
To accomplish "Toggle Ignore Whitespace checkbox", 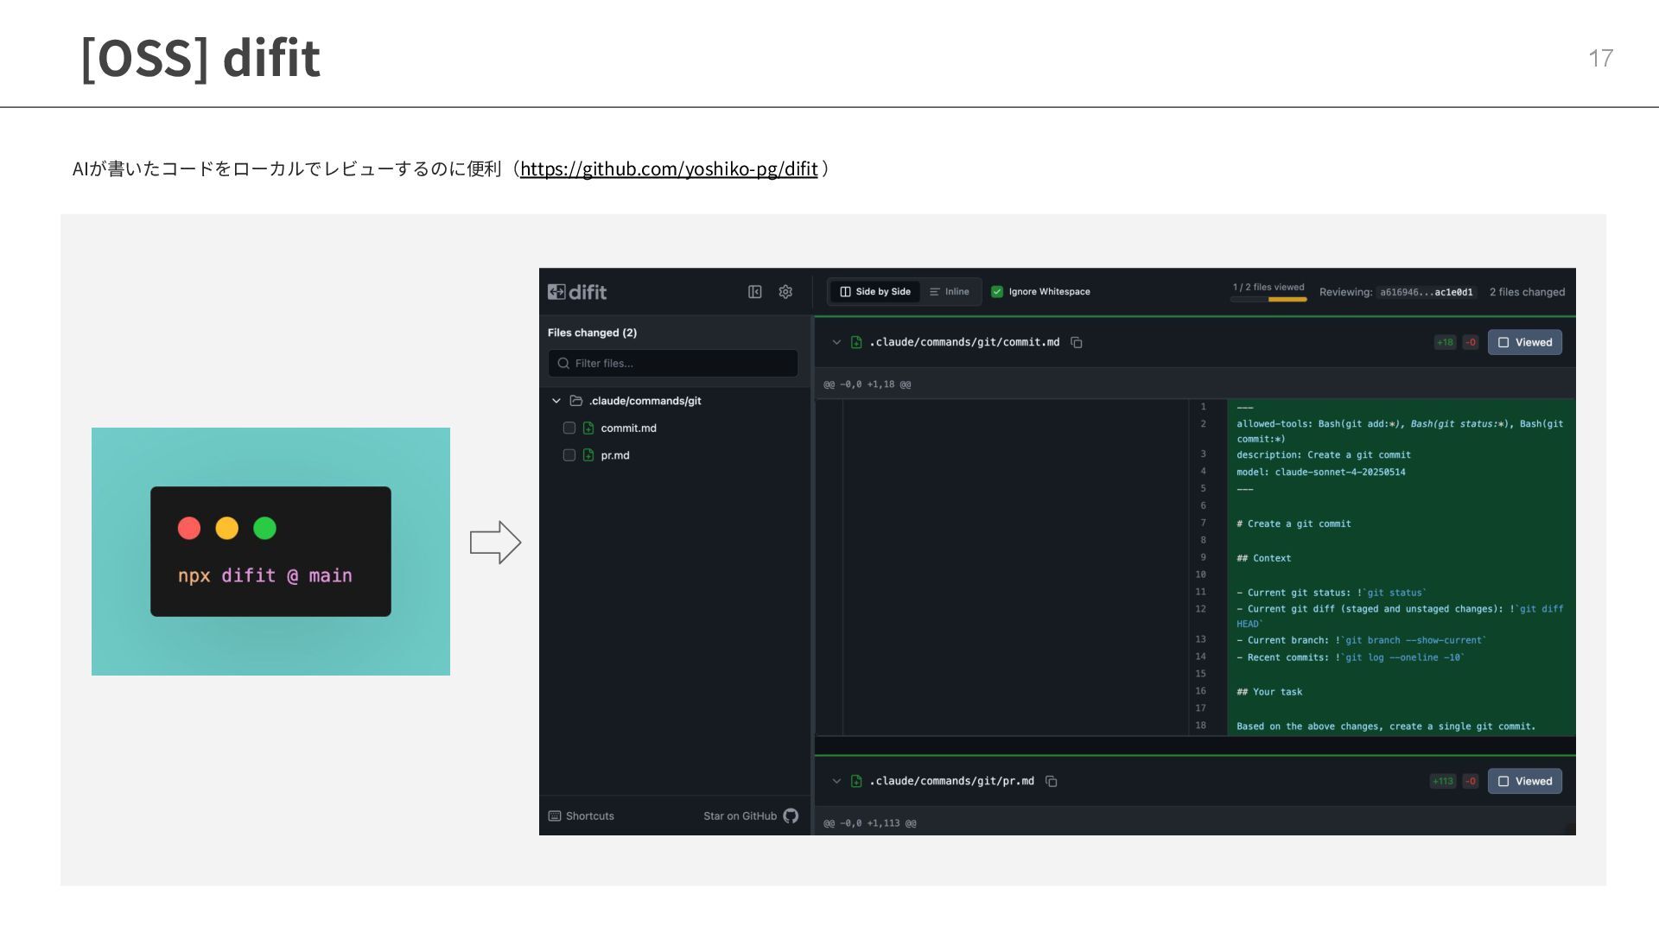I will [996, 292].
